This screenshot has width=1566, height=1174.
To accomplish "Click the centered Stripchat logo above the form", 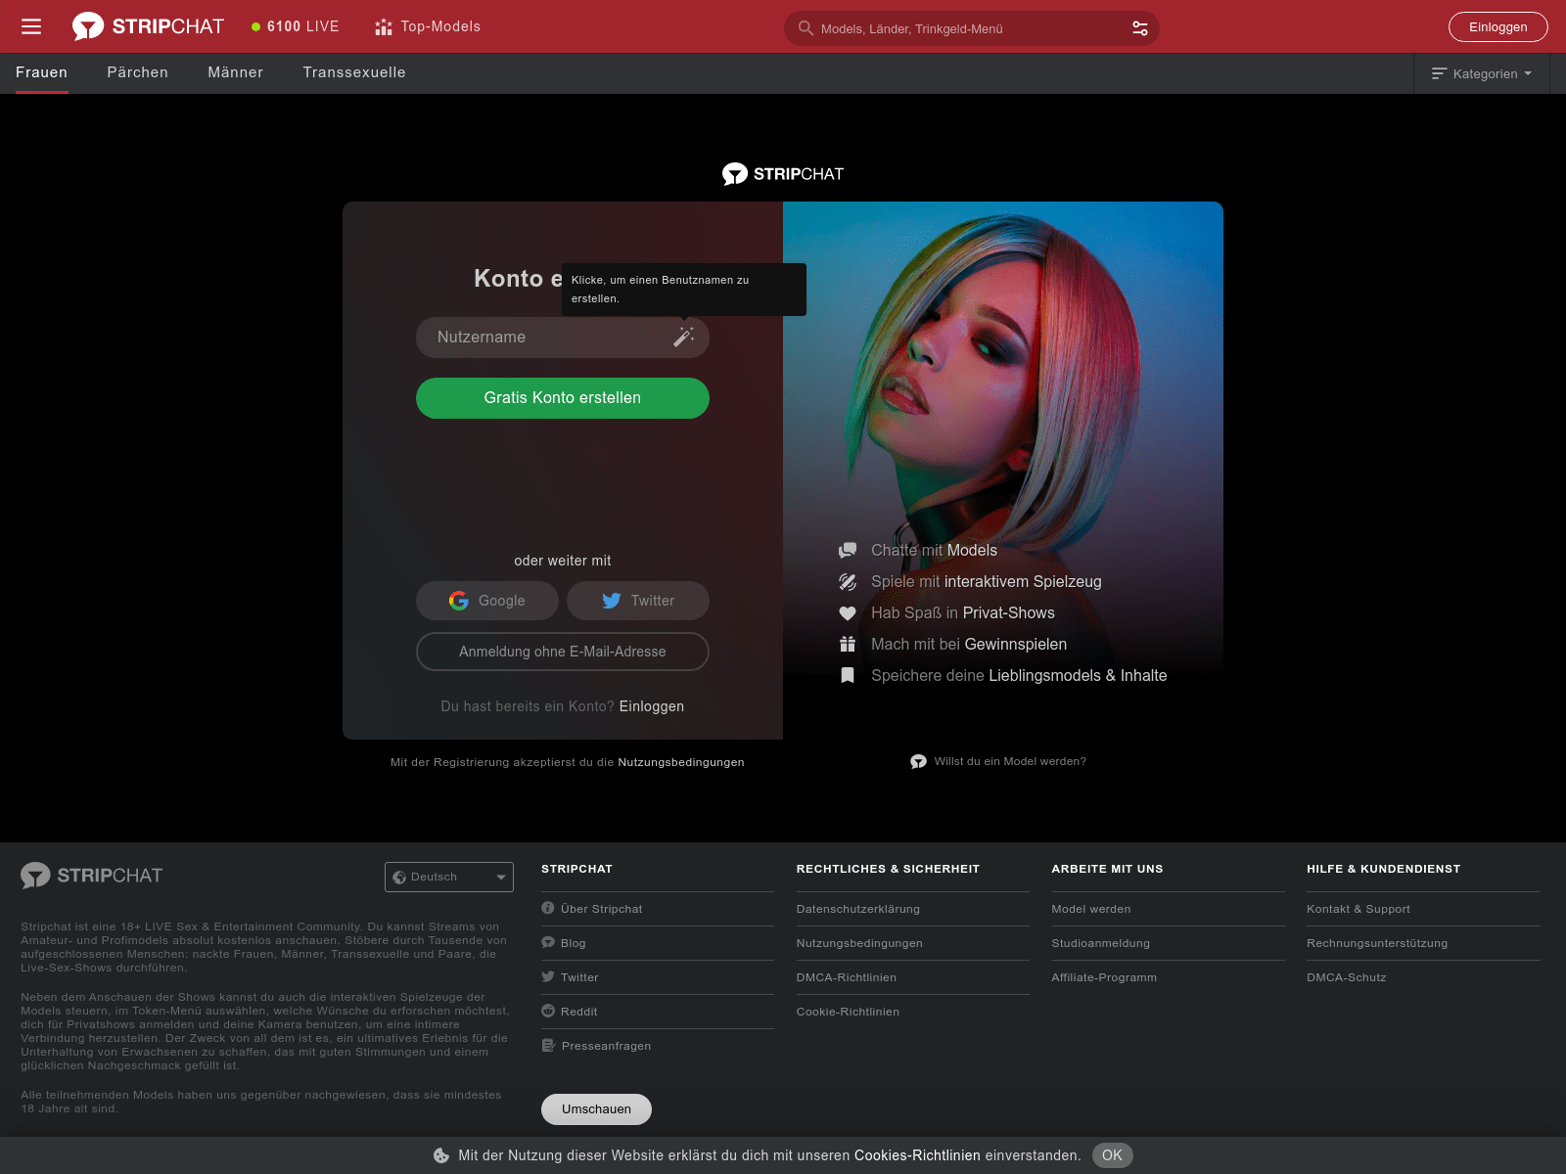I will [783, 174].
